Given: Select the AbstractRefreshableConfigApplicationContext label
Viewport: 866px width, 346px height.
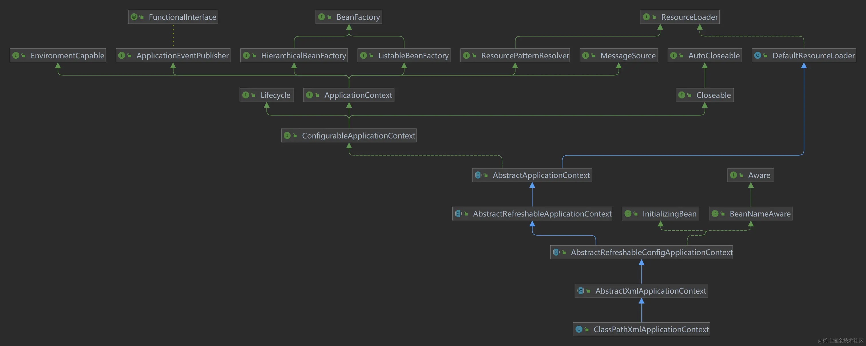Looking at the screenshot, I should coord(652,252).
